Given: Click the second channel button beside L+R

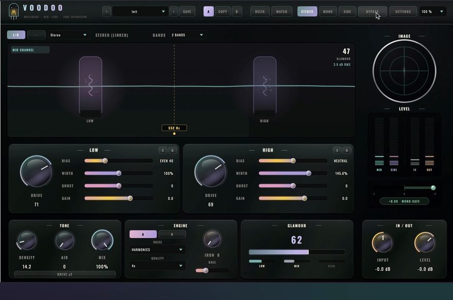Looking at the screenshot, I should coord(36,35).
